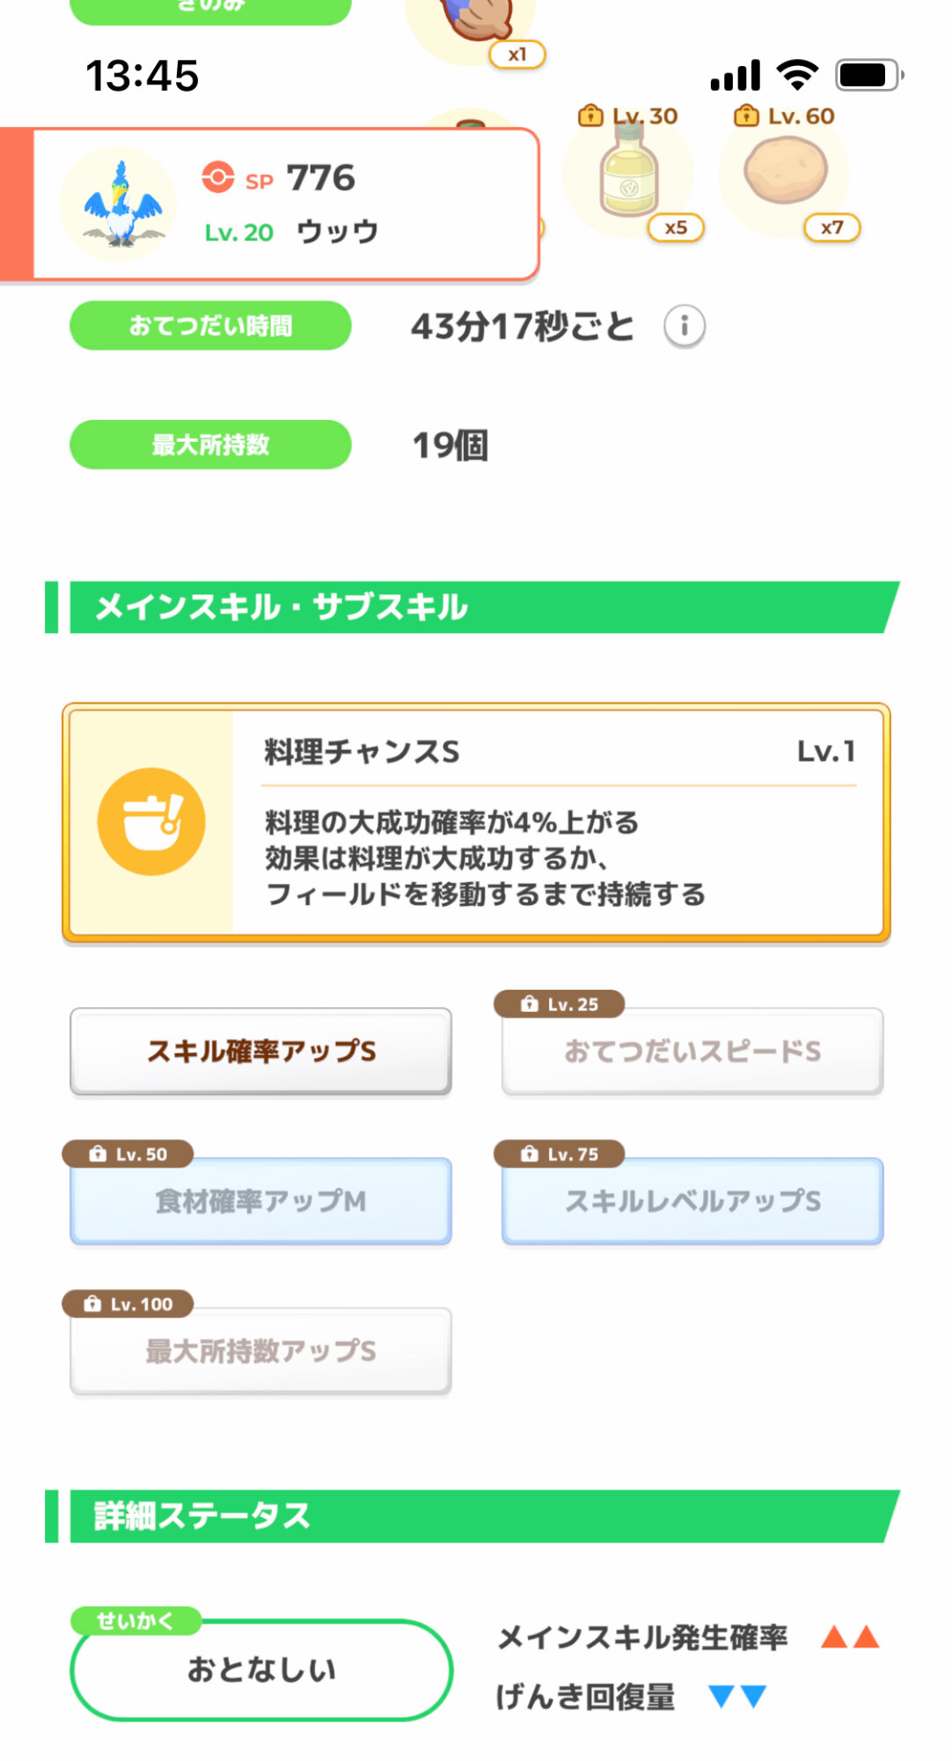Tap the cooking pot main skill icon
Viewport: 952px width, 1761px height.
tap(151, 822)
